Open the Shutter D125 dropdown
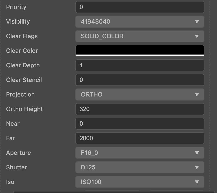 point(140,167)
